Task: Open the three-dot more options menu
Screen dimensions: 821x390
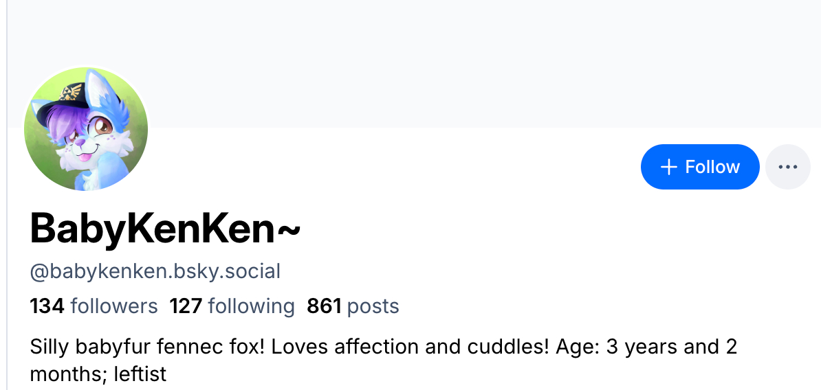Action: pyautogui.click(x=787, y=167)
